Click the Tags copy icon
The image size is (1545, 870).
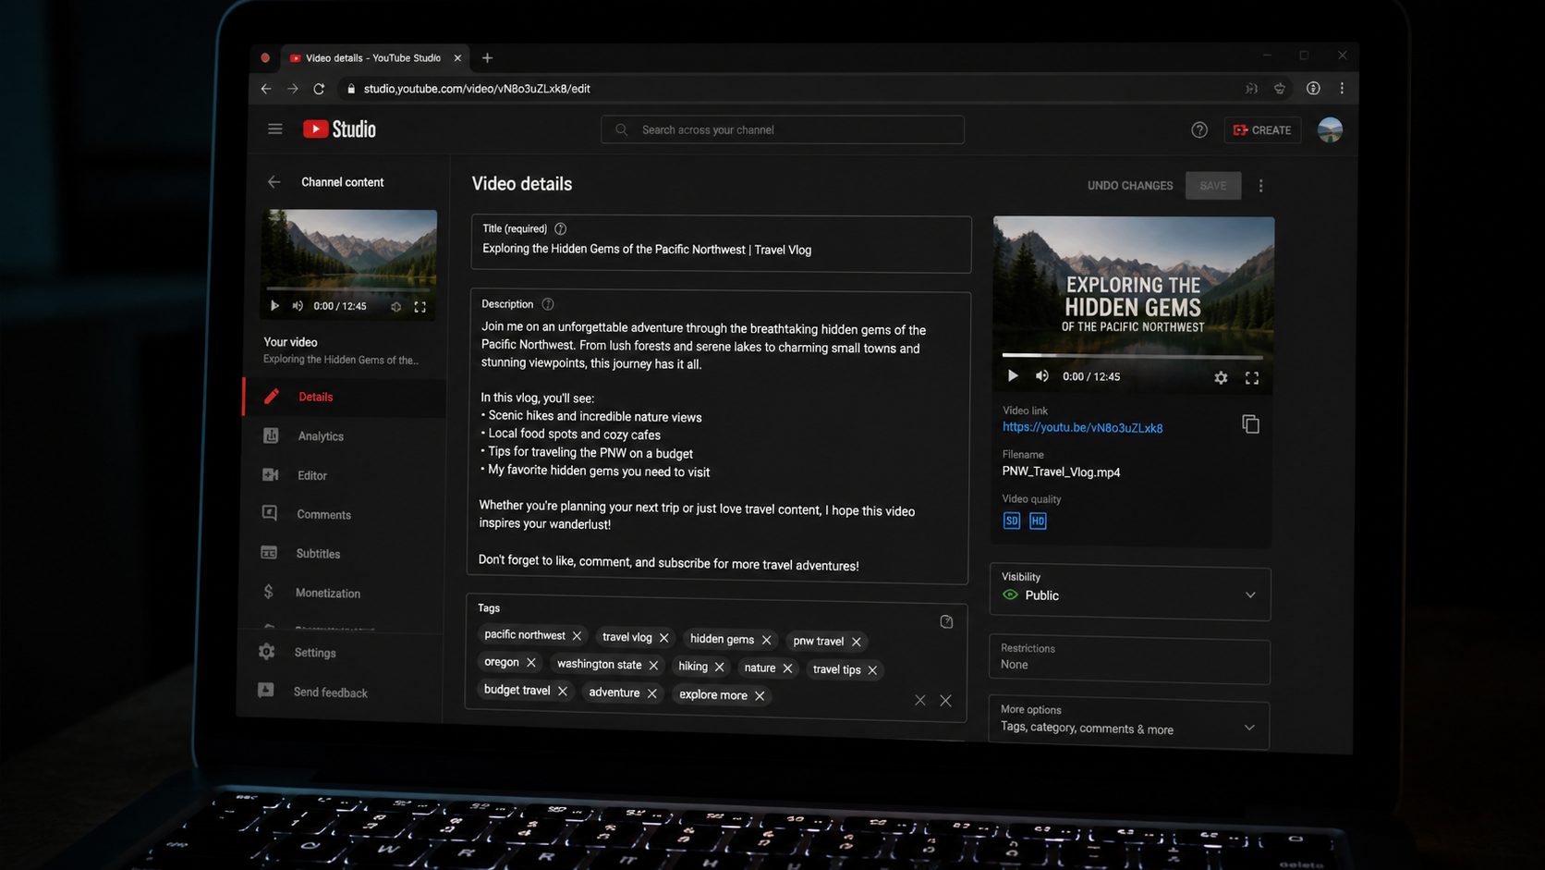coord(946,622)
